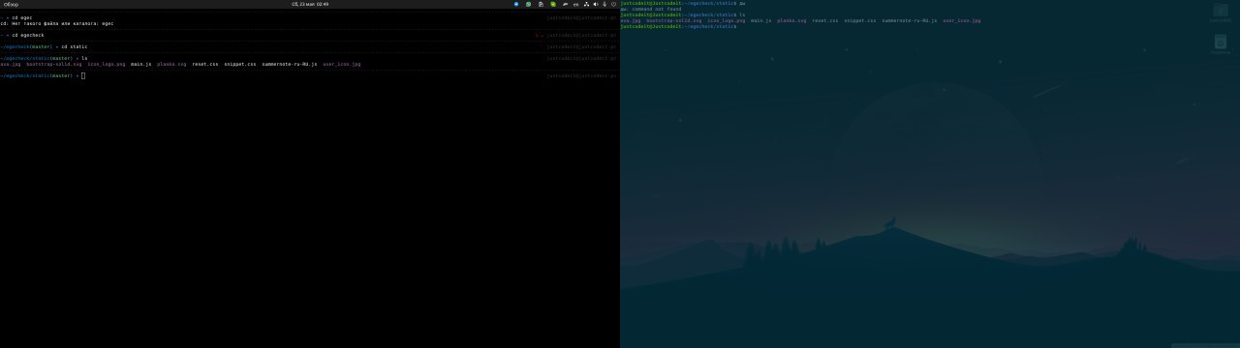Select summernote-ru-RU.js in the left terminal
The width and height of the screenshot is (1240, 348).
[x=290, y=64]
